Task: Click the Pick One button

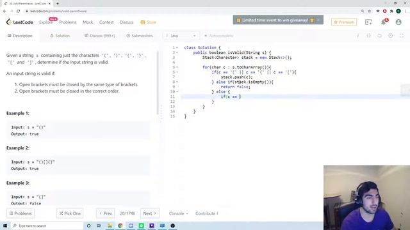Action: 70,213
